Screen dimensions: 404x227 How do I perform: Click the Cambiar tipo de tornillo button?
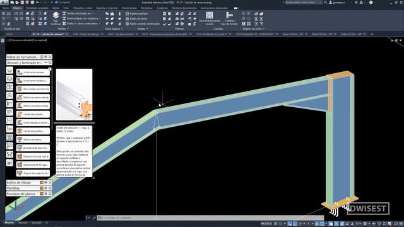pos(229,18)
